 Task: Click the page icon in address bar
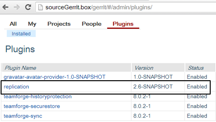41,7
